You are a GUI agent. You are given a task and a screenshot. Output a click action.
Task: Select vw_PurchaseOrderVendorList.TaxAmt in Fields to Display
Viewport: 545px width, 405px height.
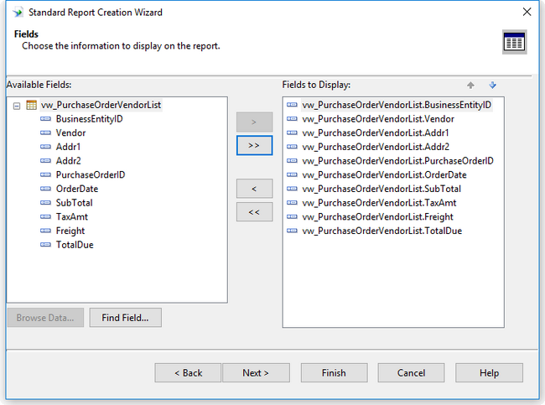379,203
